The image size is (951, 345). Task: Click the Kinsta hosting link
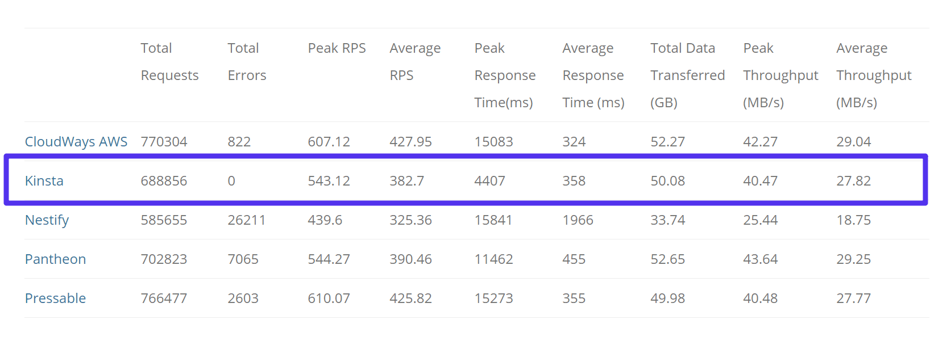44,181
